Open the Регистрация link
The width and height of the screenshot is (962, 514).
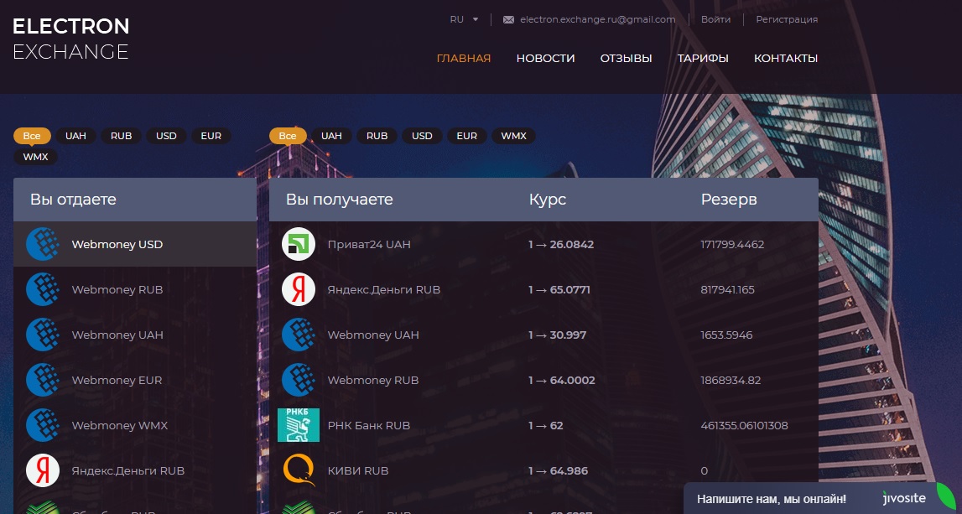787,19
